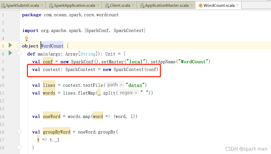This screenshot has width=271, height=154.
Task: Click the flatMap method call
Action: coord(87,93)
